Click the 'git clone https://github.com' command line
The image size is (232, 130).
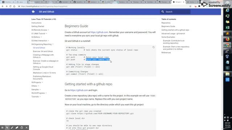(x=100, y=113)
